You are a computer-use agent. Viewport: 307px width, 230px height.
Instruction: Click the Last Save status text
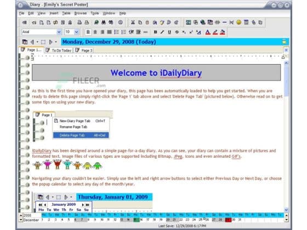(182, 226)
